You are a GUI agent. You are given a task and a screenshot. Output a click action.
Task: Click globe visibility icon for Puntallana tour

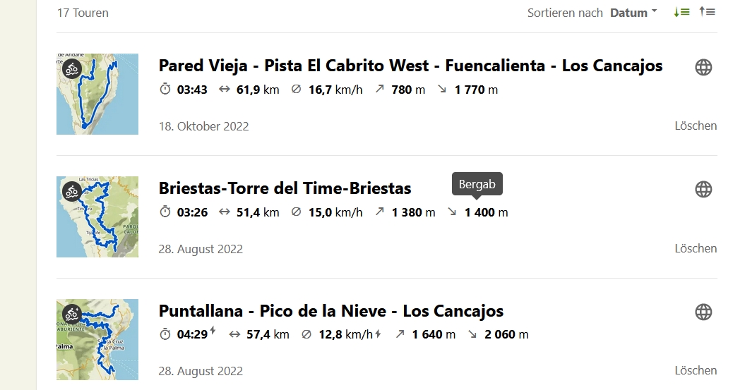click(x=703, y=312)
